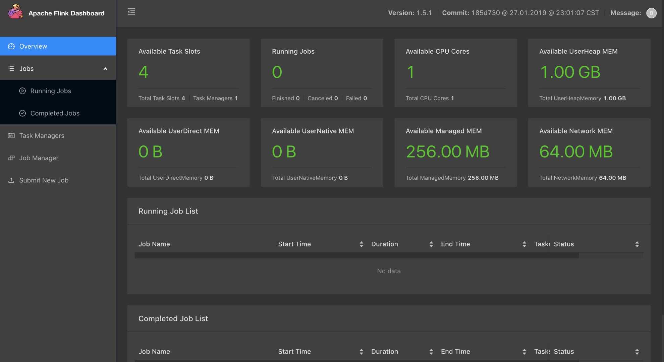Click the Commit 185d730 text
This screenshot has width=664, height=362.
pyautogui.click(x=520, y=13)
